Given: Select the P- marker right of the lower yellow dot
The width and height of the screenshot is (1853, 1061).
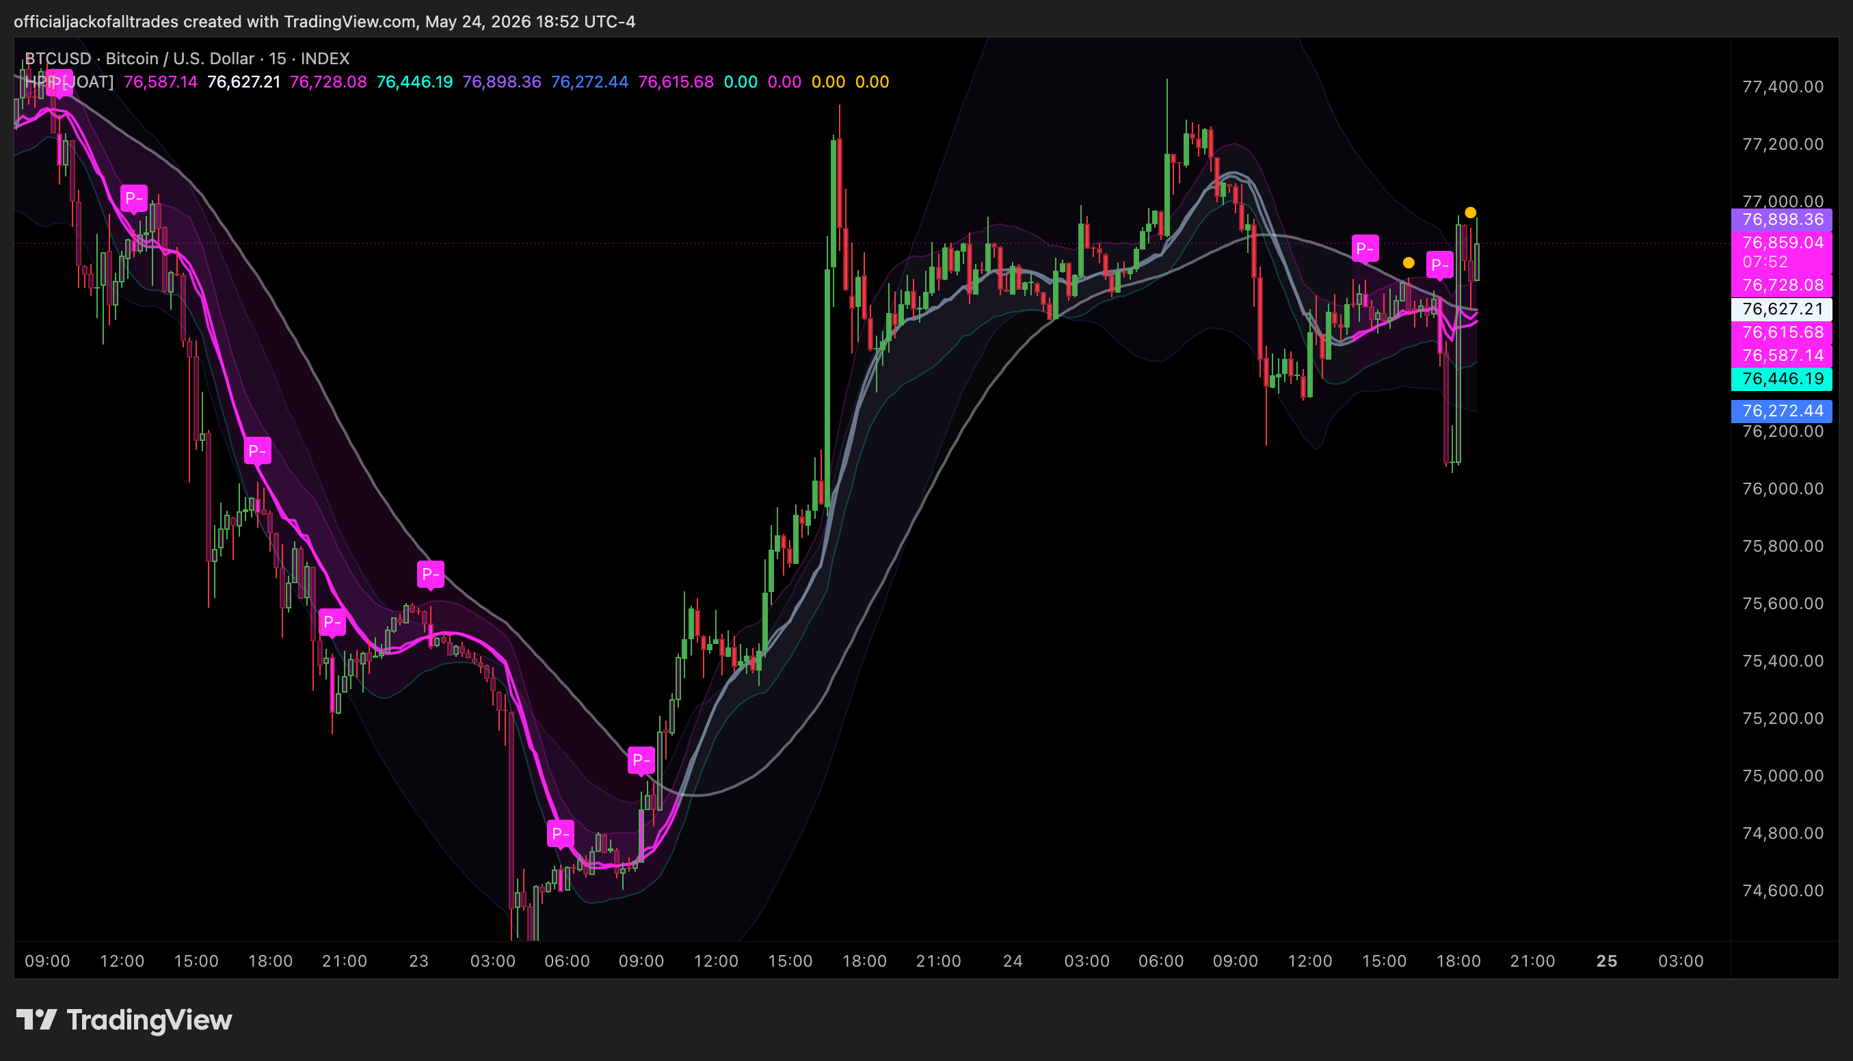Looking at the screenshot, I should 1440,265.
